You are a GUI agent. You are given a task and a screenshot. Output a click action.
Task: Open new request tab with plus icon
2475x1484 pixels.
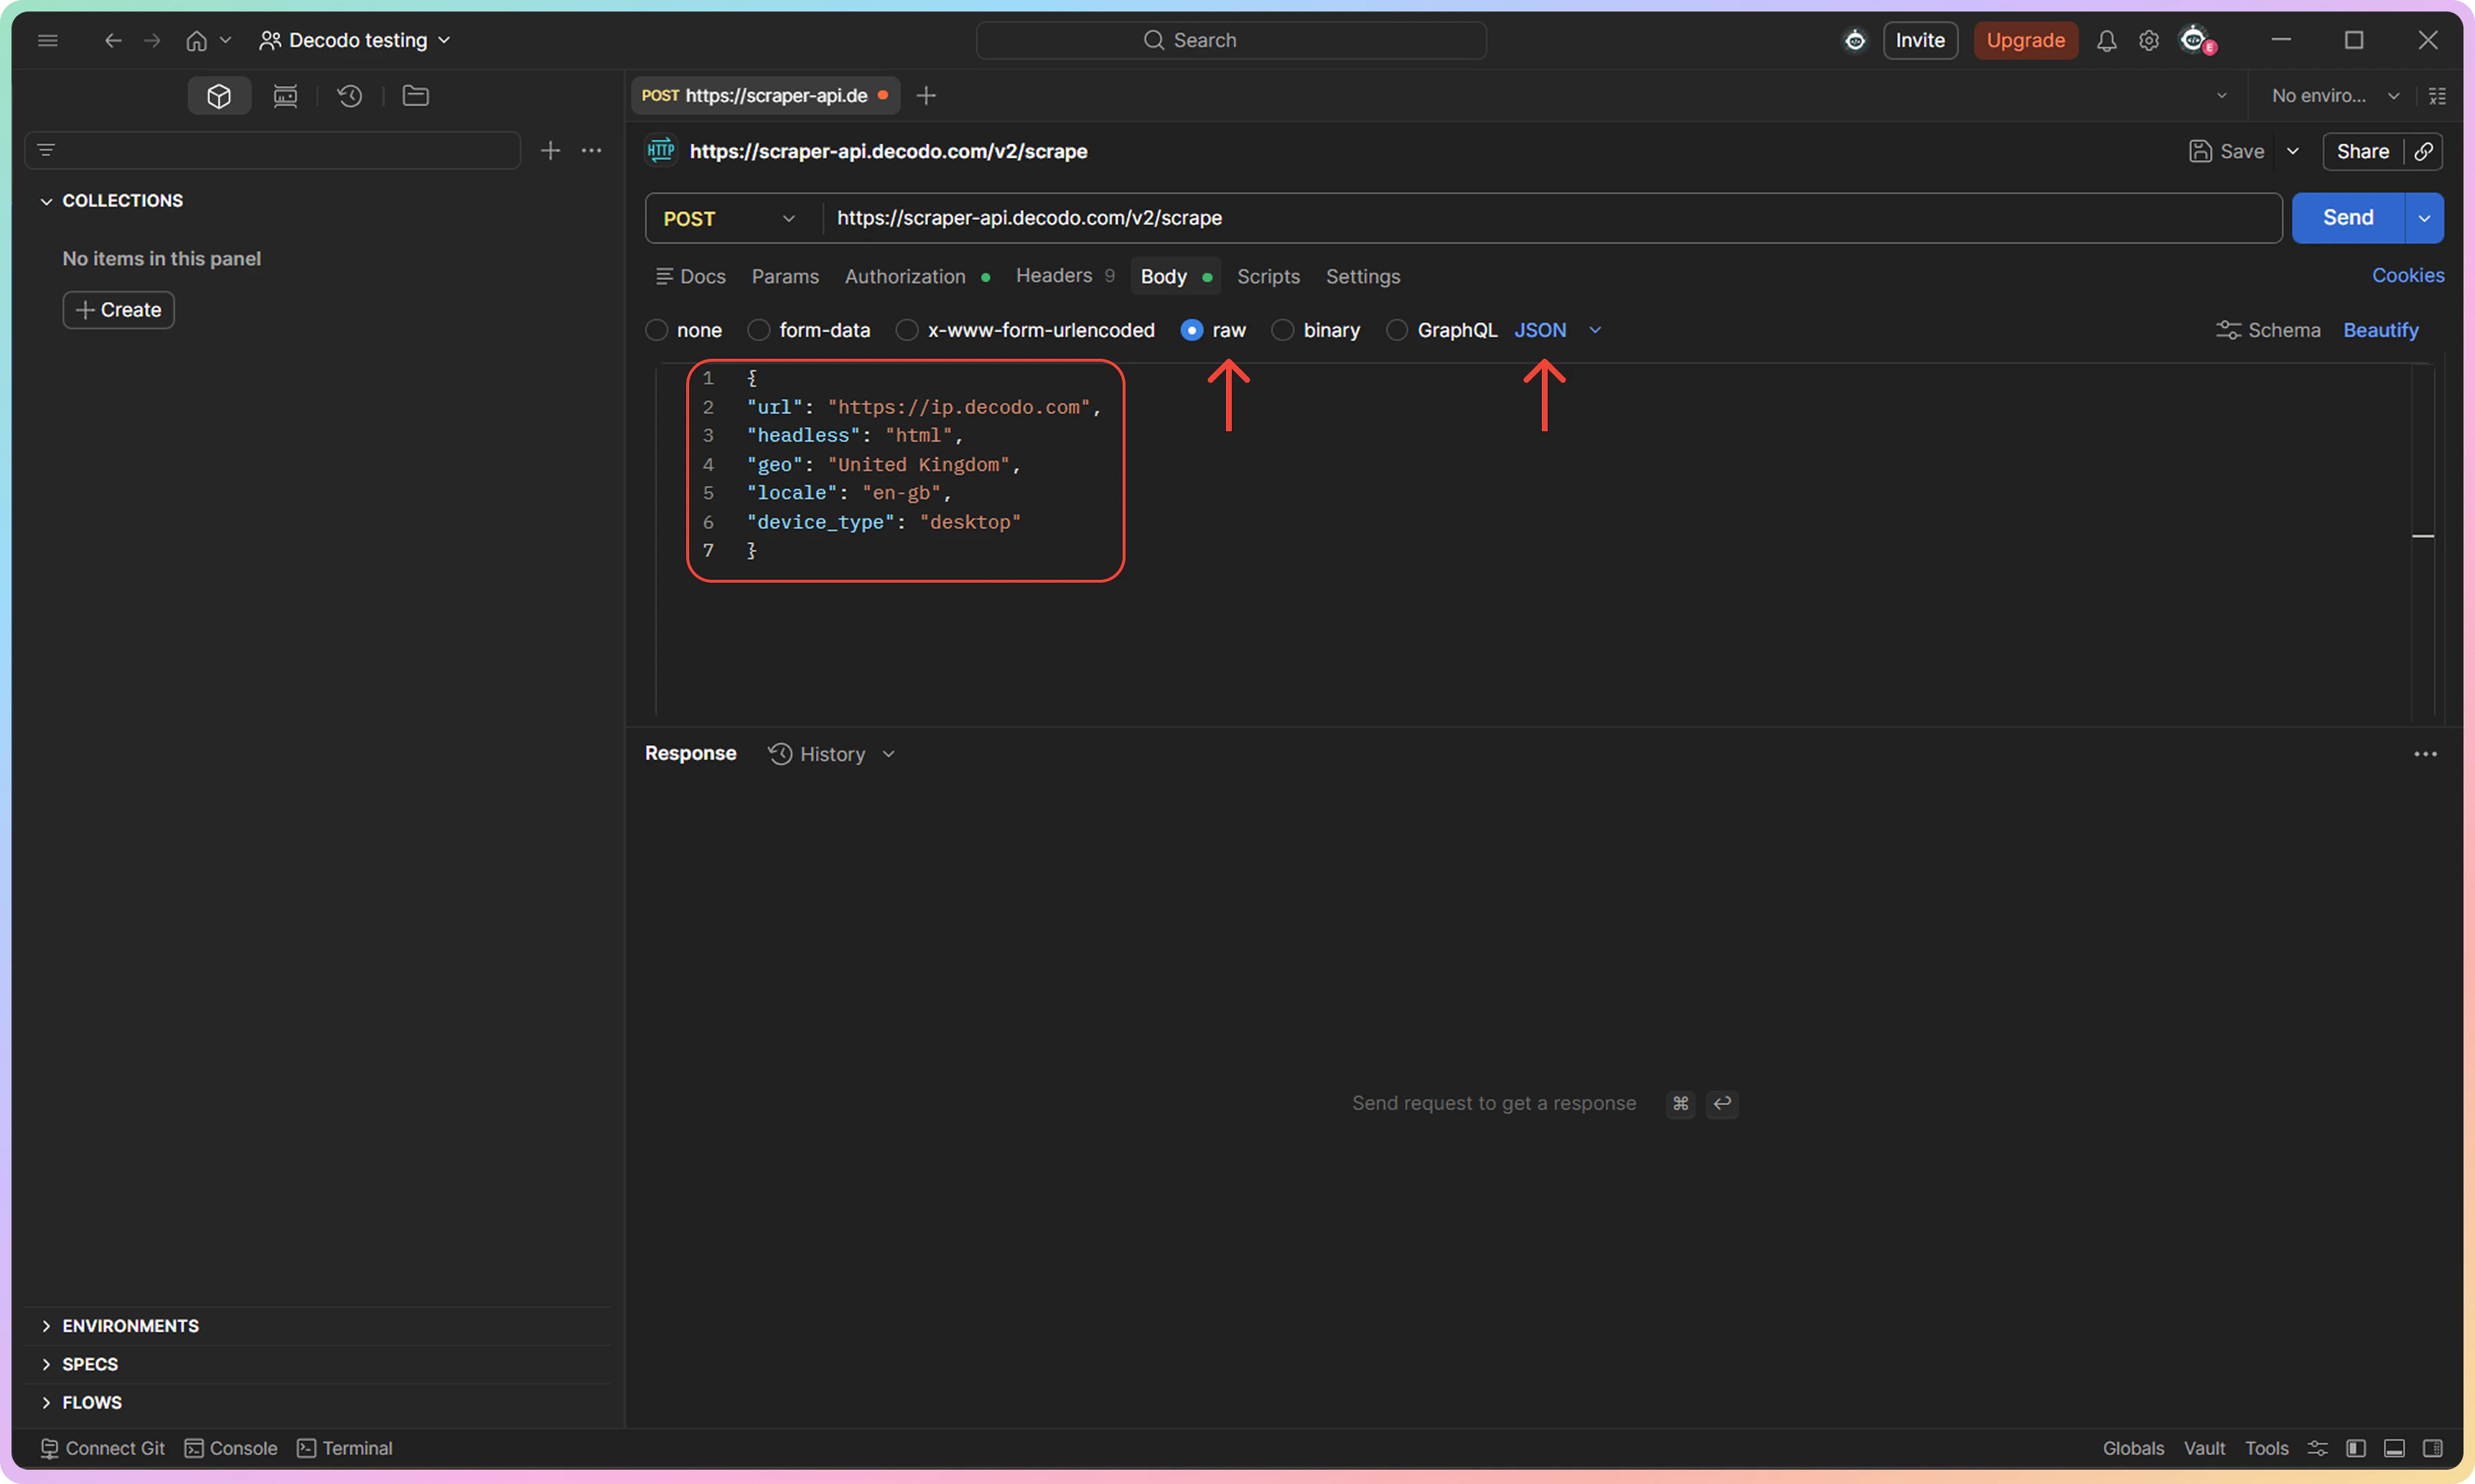(926, 95)
